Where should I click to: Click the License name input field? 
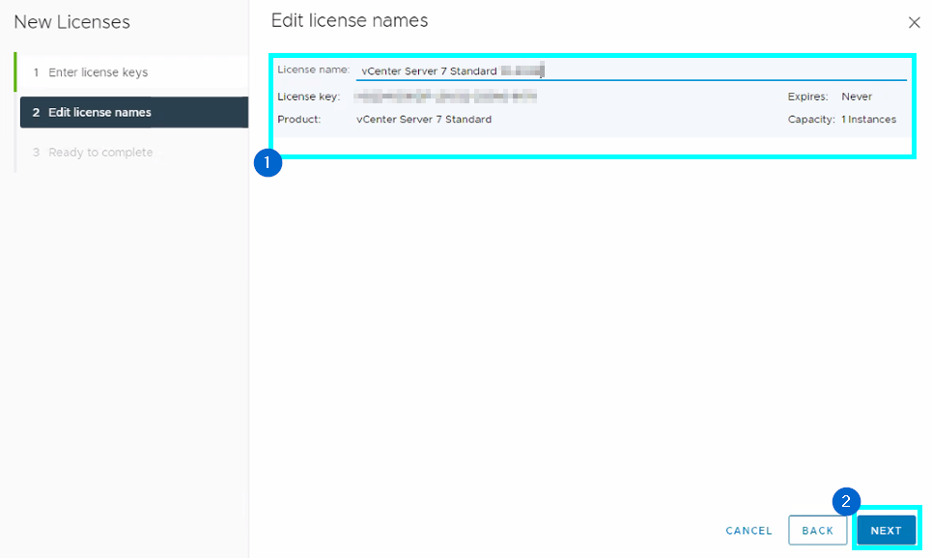[x=632, y=70]
